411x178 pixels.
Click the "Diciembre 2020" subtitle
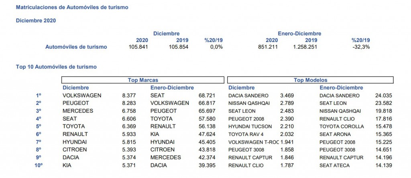pos(35,20)
